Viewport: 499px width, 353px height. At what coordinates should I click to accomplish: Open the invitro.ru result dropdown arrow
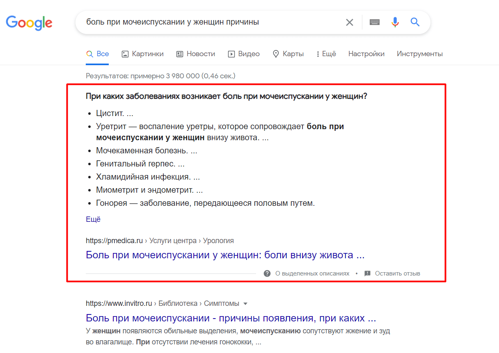245,304
